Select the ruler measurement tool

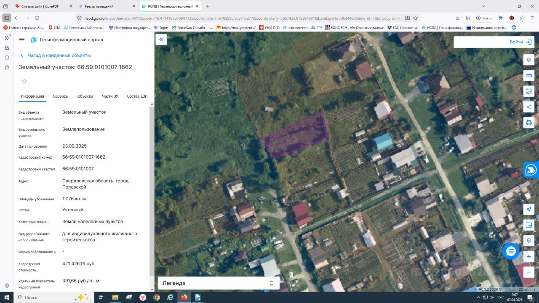coord(529,75)
